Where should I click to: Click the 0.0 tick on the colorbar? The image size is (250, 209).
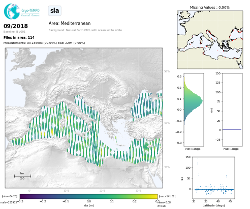click(89, 201)
